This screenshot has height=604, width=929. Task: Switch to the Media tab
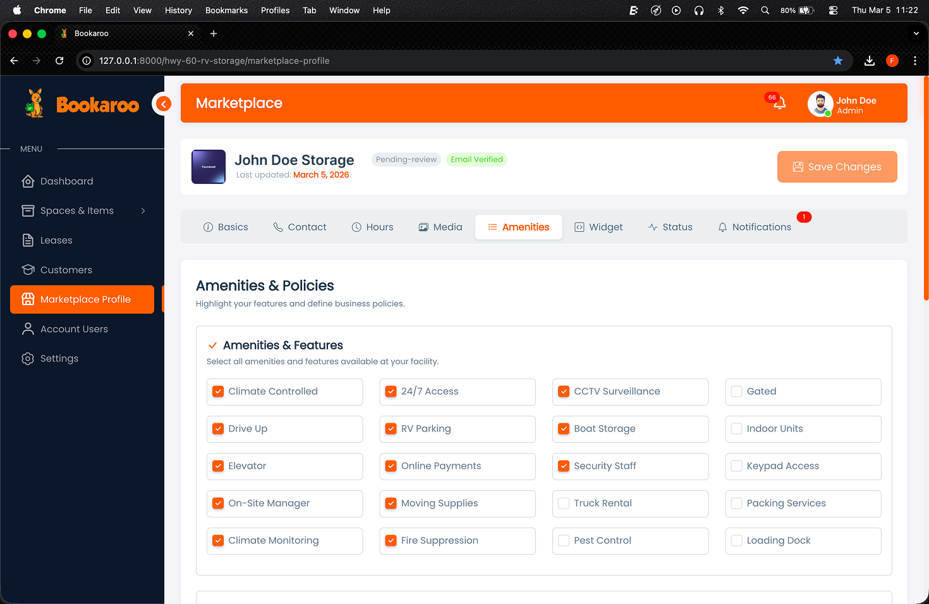pos(440,227)
